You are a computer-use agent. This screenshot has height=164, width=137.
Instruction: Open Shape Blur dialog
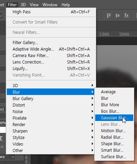click(x=114, y=144)
